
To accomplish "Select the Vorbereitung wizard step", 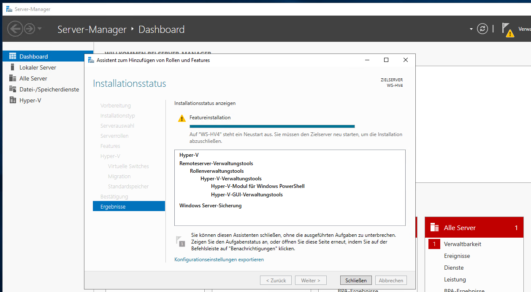I will (x=116, y=106).
